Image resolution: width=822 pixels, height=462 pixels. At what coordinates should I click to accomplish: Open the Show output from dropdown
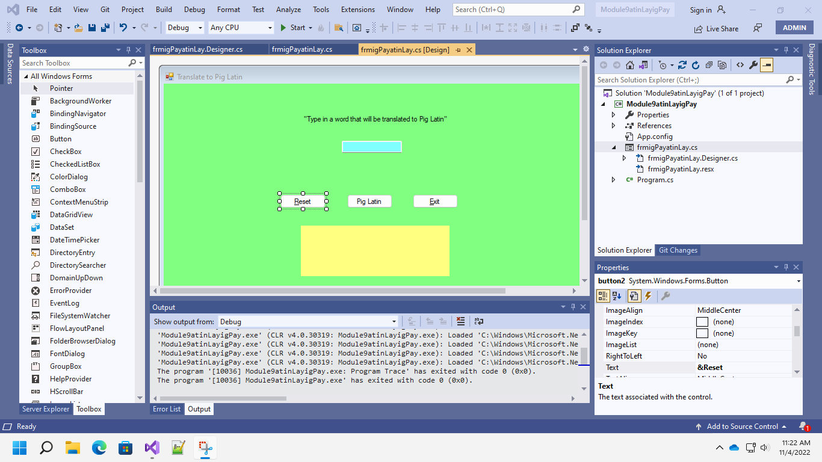point(394,321)
